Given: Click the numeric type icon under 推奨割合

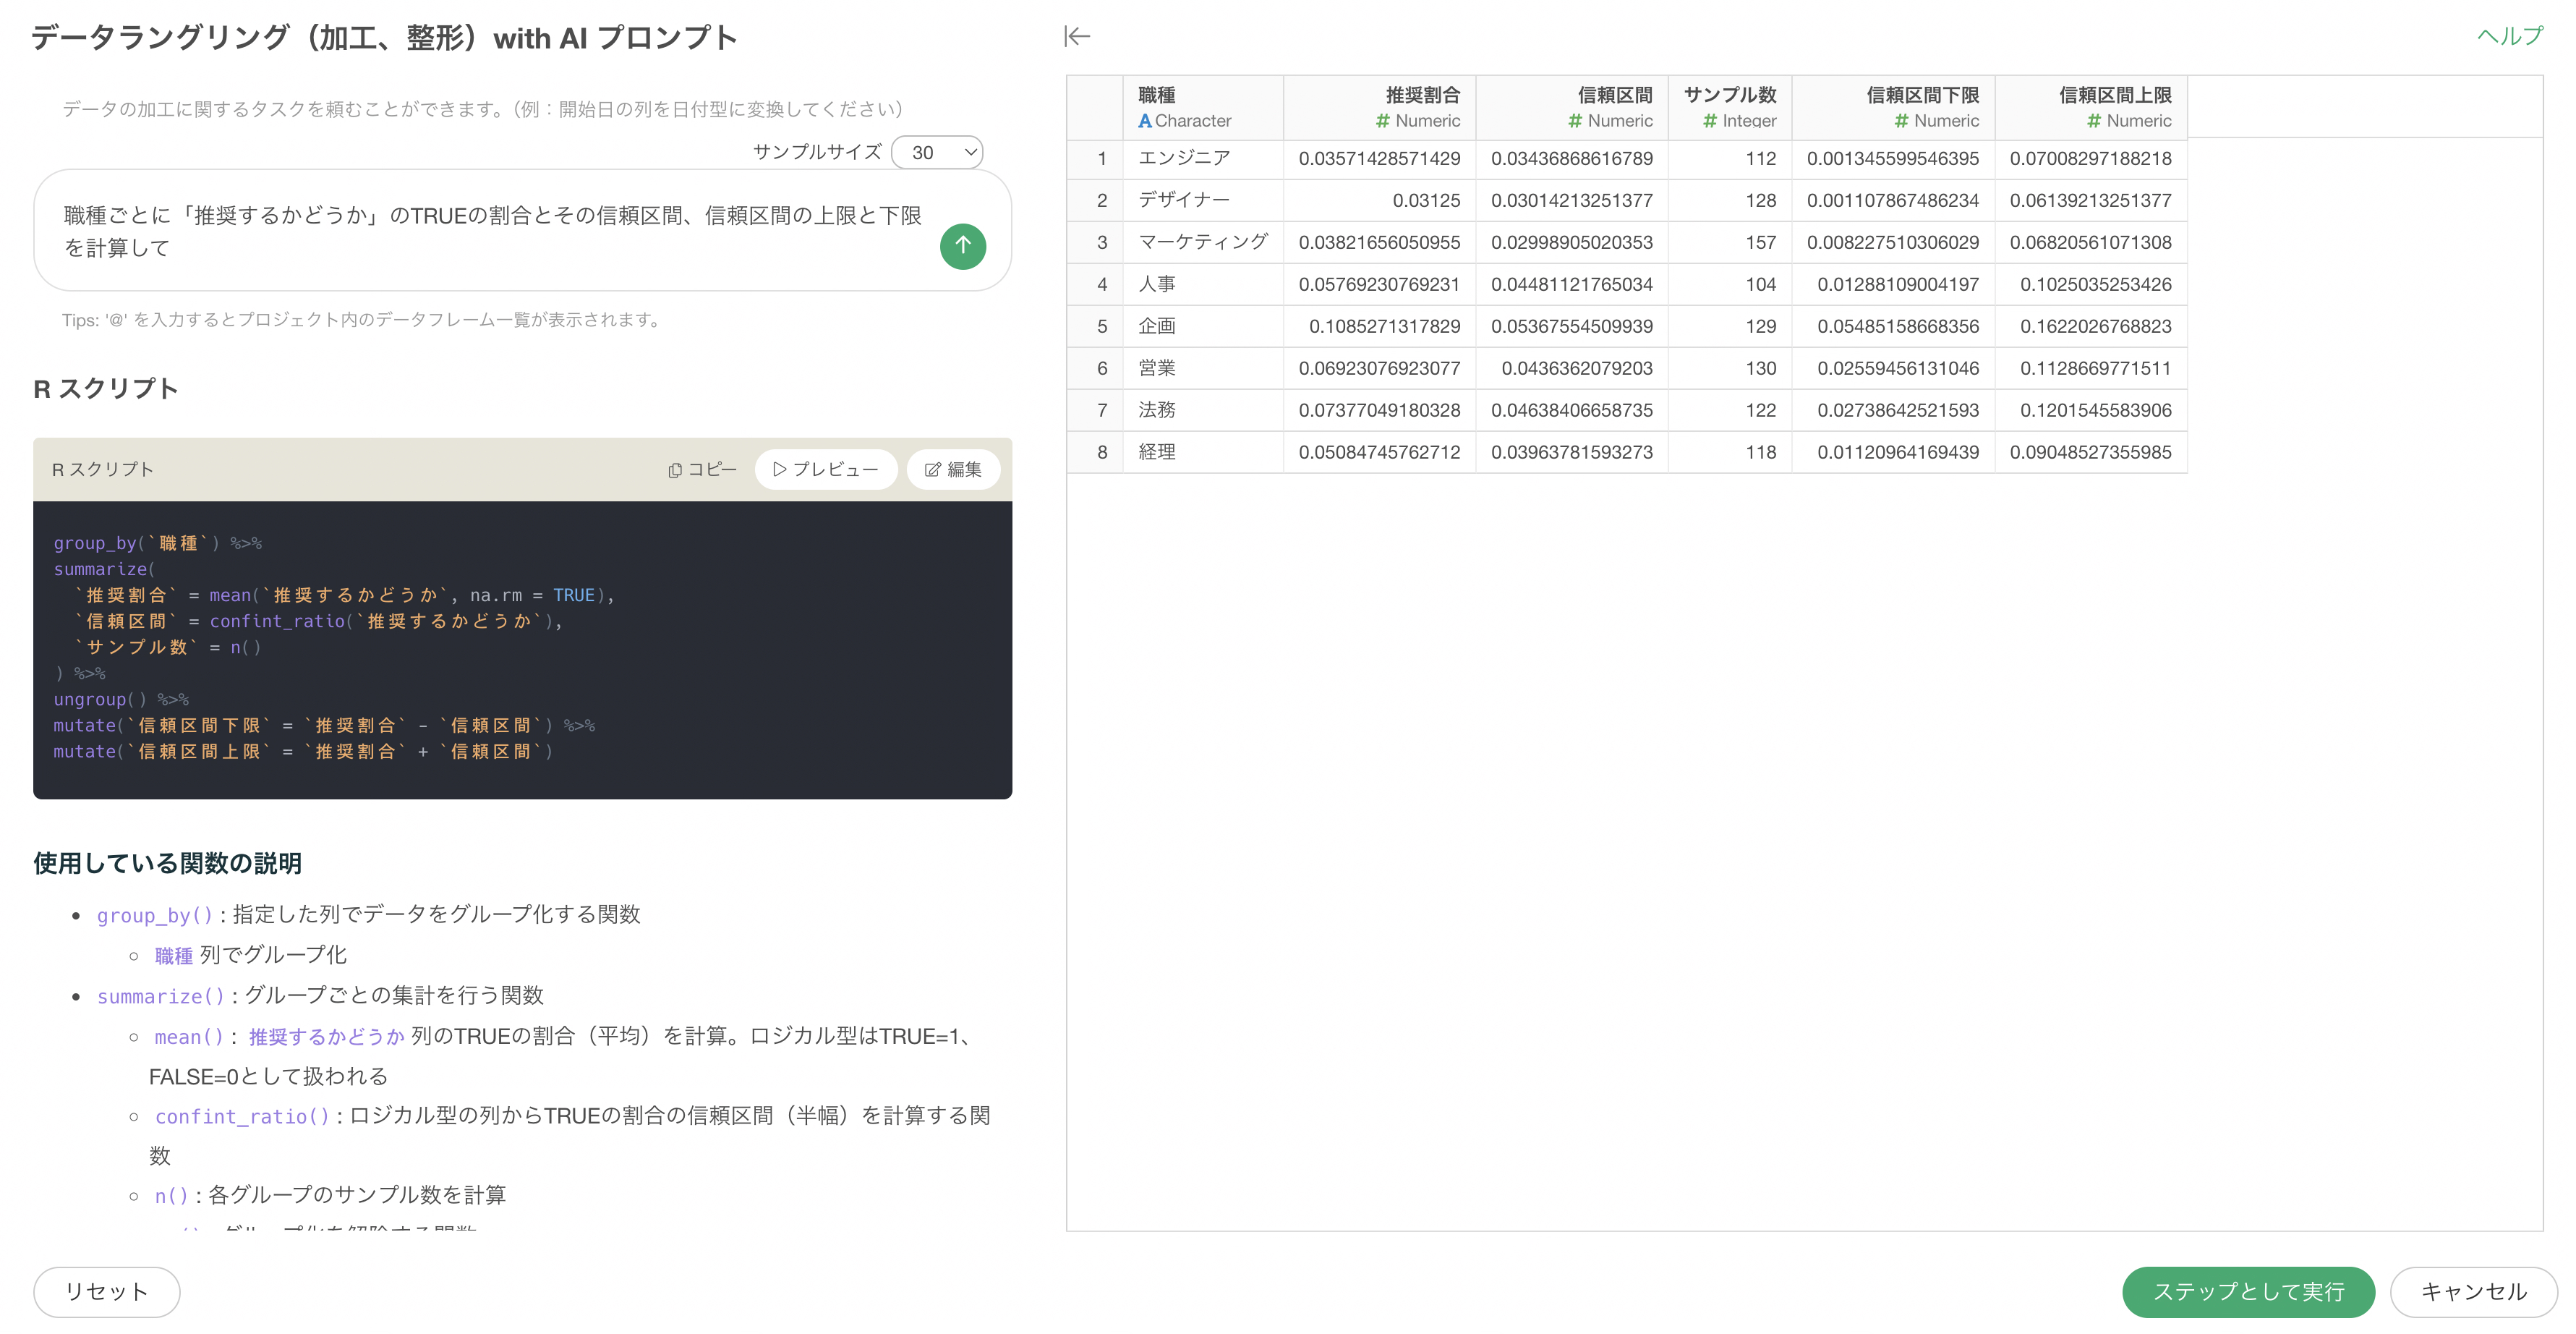Looking at the screenshot, I should coord(1382,121).
